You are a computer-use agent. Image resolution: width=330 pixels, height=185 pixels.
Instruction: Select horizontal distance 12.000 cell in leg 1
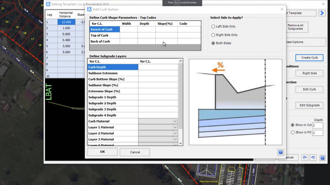(x=66, y=22)
